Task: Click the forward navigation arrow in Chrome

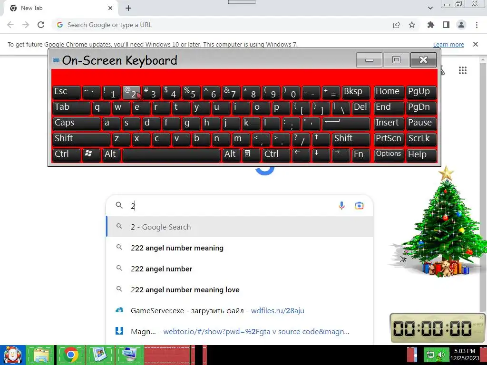Action: coord(26,25)
